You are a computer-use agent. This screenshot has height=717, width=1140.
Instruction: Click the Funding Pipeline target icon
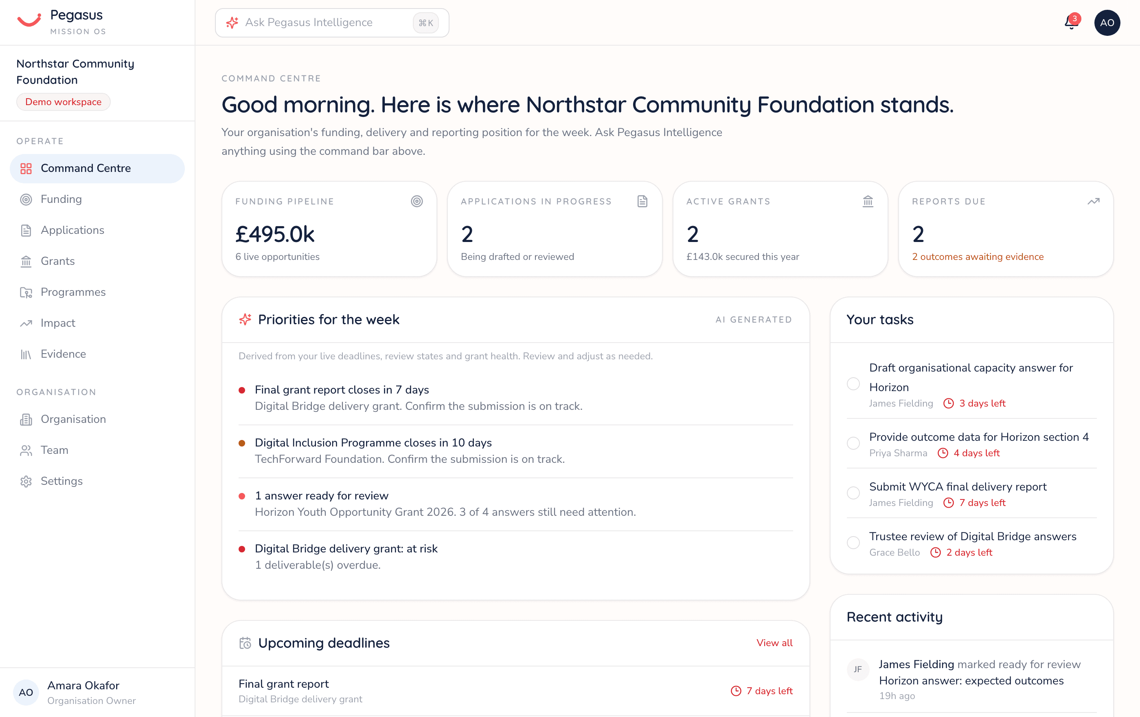point(417,201)
